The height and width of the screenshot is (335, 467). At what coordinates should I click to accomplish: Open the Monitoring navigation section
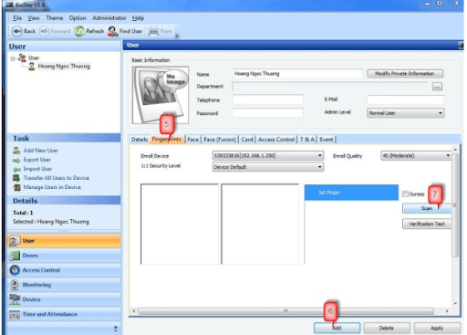64,285
